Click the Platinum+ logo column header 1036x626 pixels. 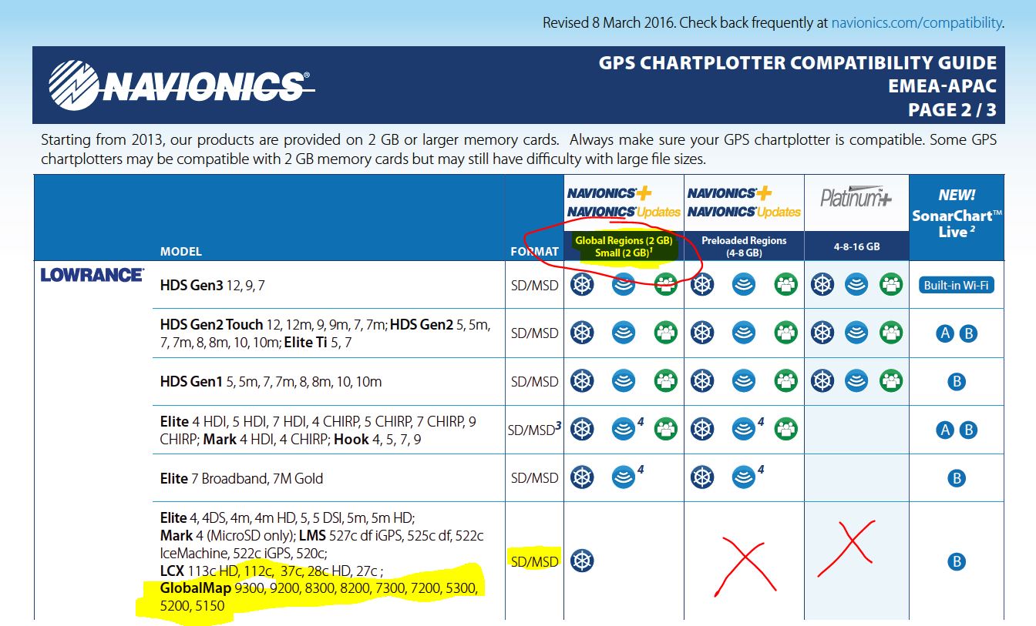[x=856, y=197]
